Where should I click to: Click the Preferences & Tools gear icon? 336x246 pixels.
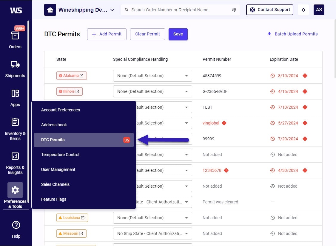click(x=15, y=190)
